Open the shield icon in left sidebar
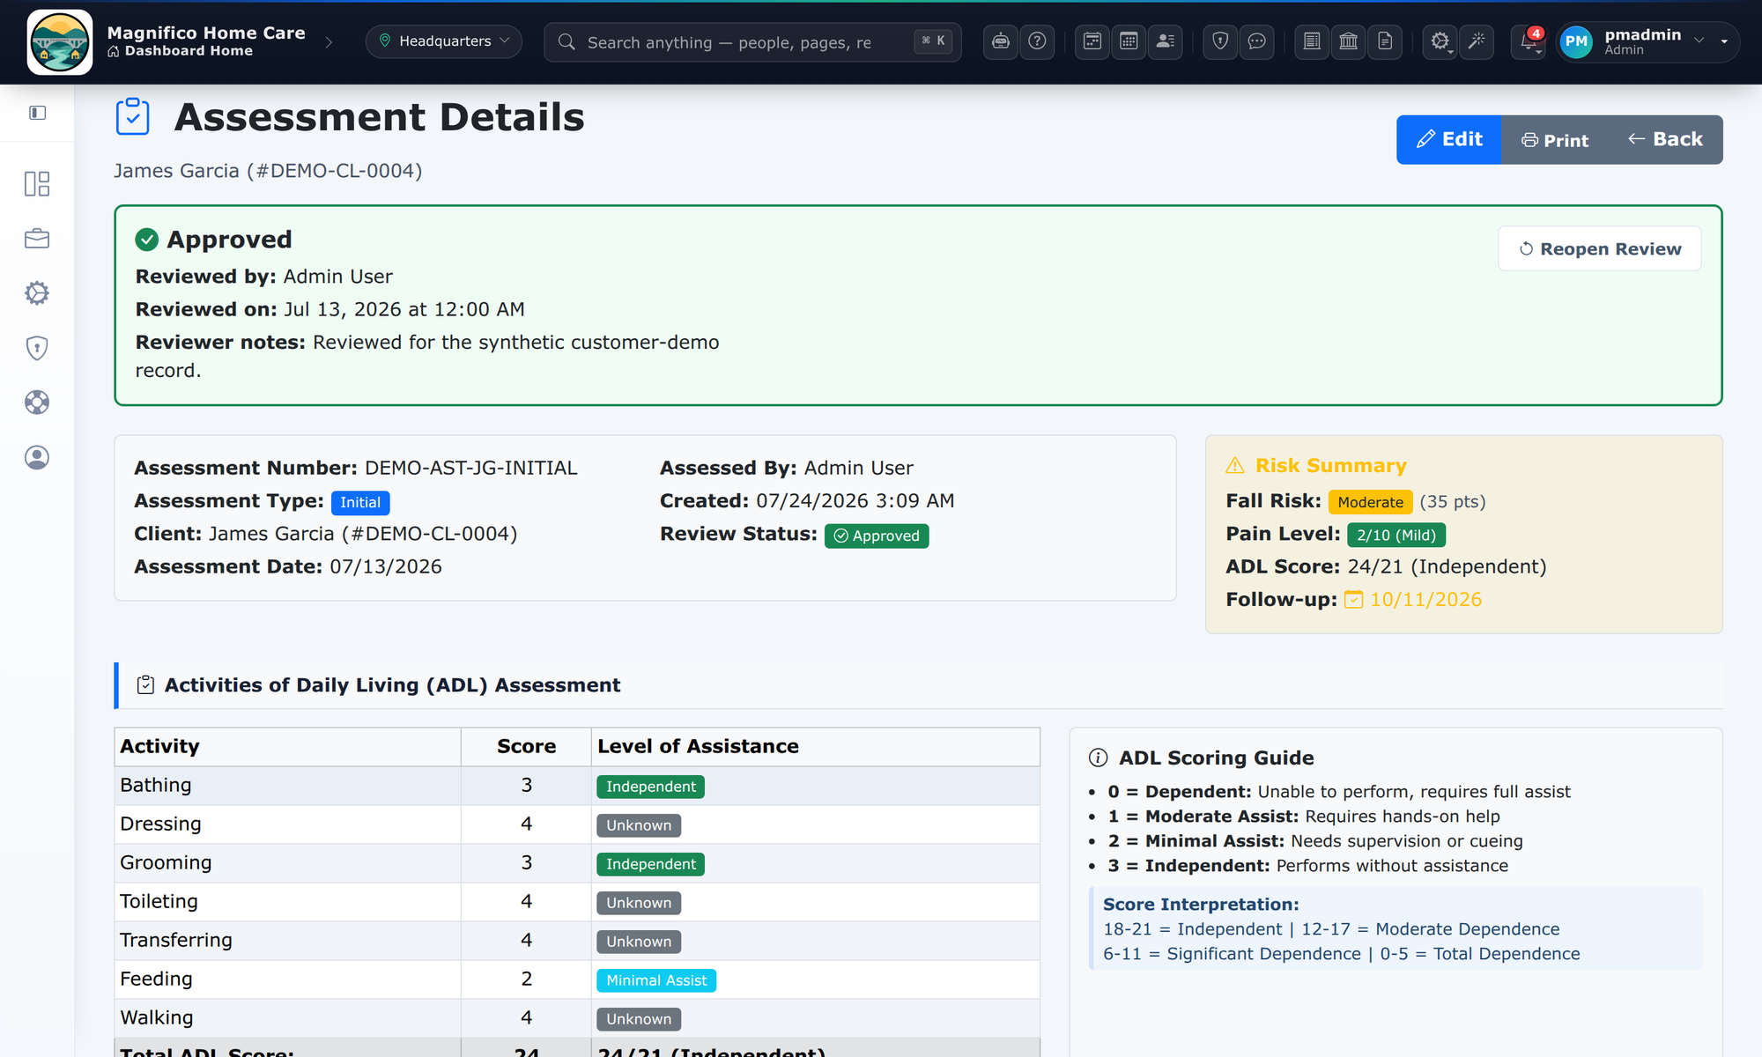 [37, 348]
